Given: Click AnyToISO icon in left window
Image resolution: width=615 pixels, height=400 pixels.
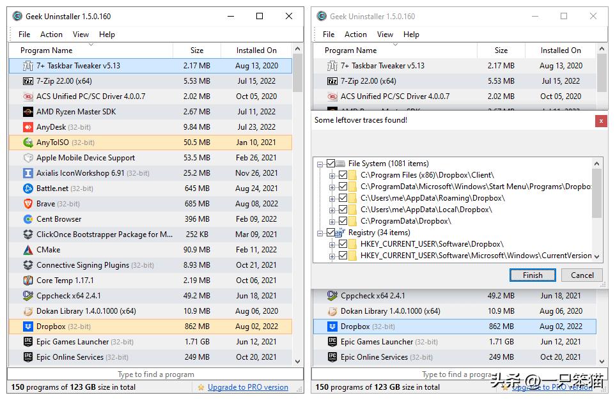Looking at the screenshot, I should [x=28, y=142].
